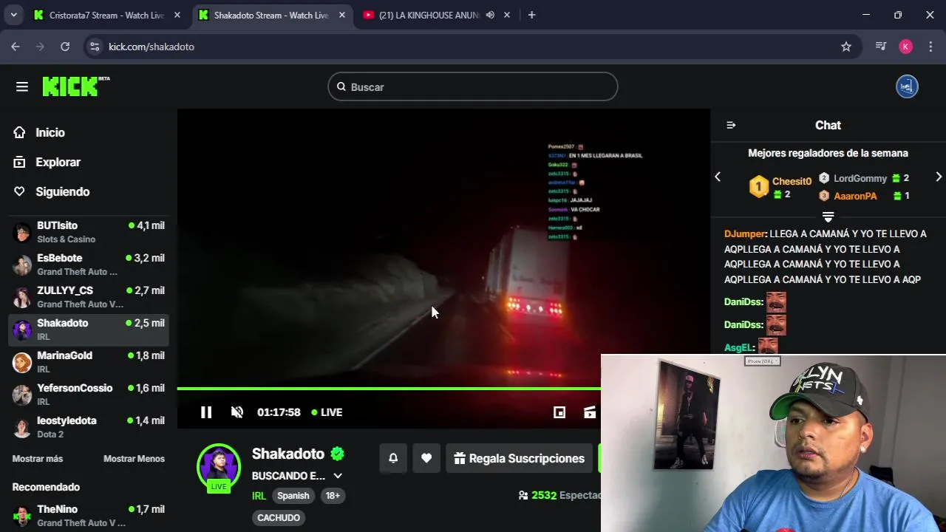This screenshot has width=946, height=532.
Task: Collapse the top gifters leaderboard
Action: 828,216
